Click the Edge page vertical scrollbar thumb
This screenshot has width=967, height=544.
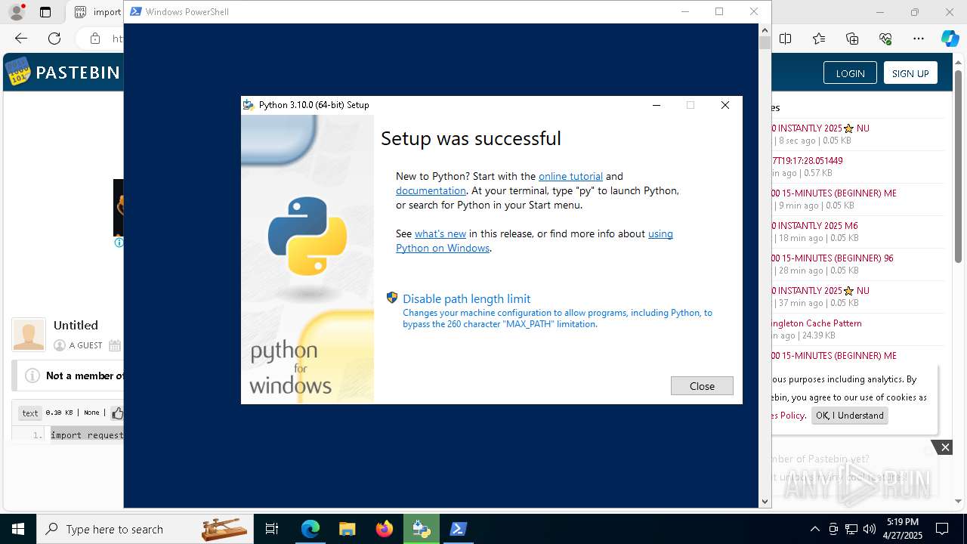(x=958, y=166)
